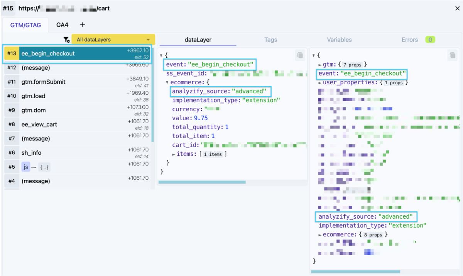Collapse the ecommerce object in middle panel

(x=167, y=83)
